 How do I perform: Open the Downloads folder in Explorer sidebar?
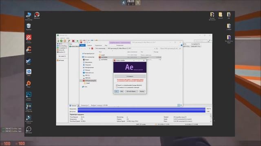[87, 65]
